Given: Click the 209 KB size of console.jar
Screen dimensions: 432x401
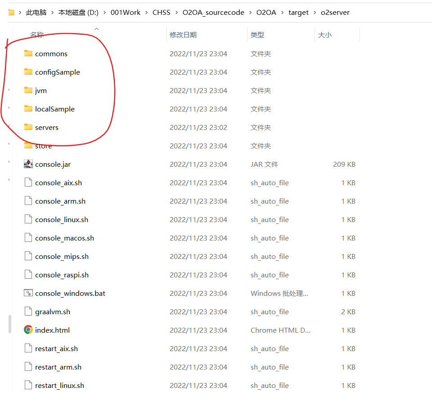Looking at the screenshot, I should tap(344, 164).
